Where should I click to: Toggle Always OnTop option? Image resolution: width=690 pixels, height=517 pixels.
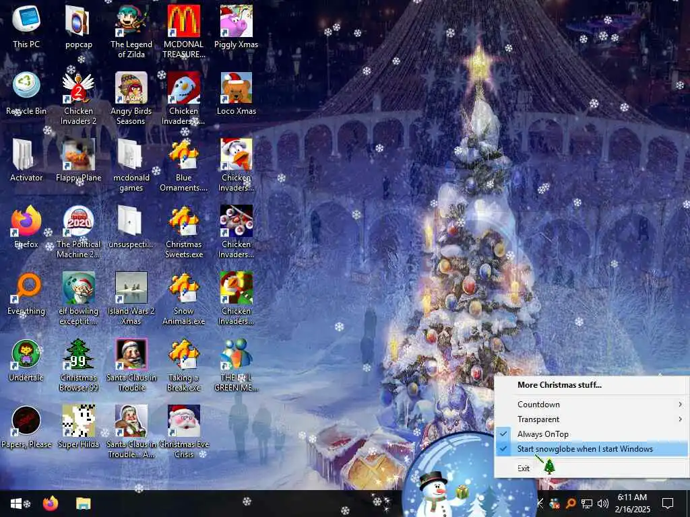coord(591,434)
